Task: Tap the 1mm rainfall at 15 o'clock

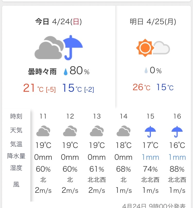Action: (150, 157)
